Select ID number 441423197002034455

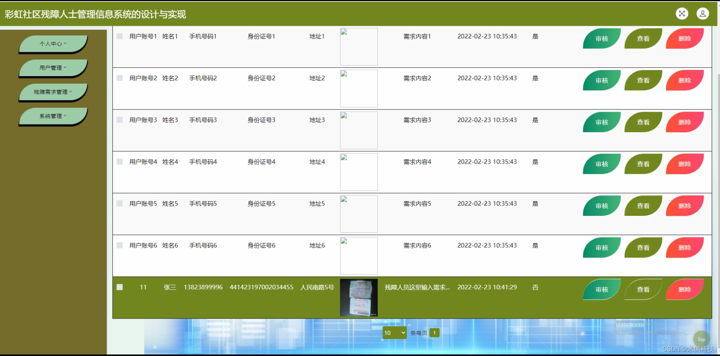(261, 287)
